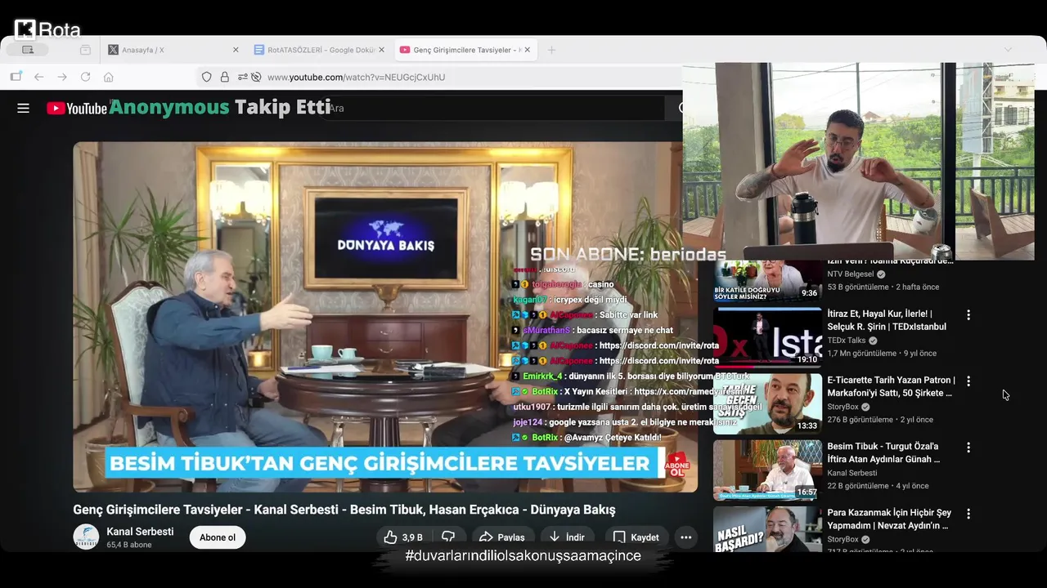The image size is (1047, 588).
Task: Open Para Kazanmak İçin Hiçbir Şey title
Action: point(889,519)
